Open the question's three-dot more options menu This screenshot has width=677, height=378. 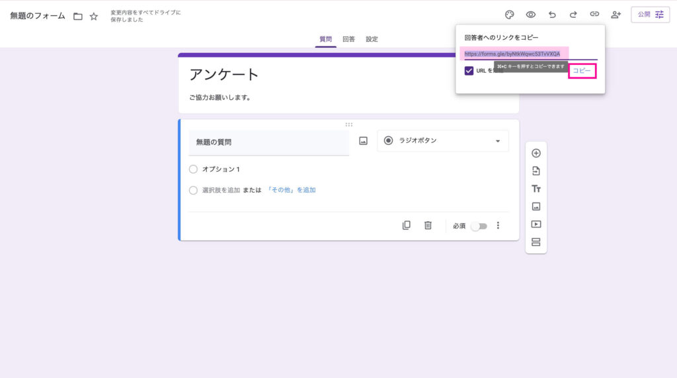[x=498, y=226]
